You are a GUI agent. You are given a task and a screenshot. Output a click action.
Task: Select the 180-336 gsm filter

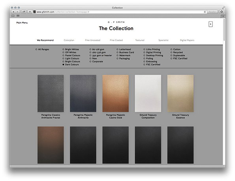coord(98,52)
